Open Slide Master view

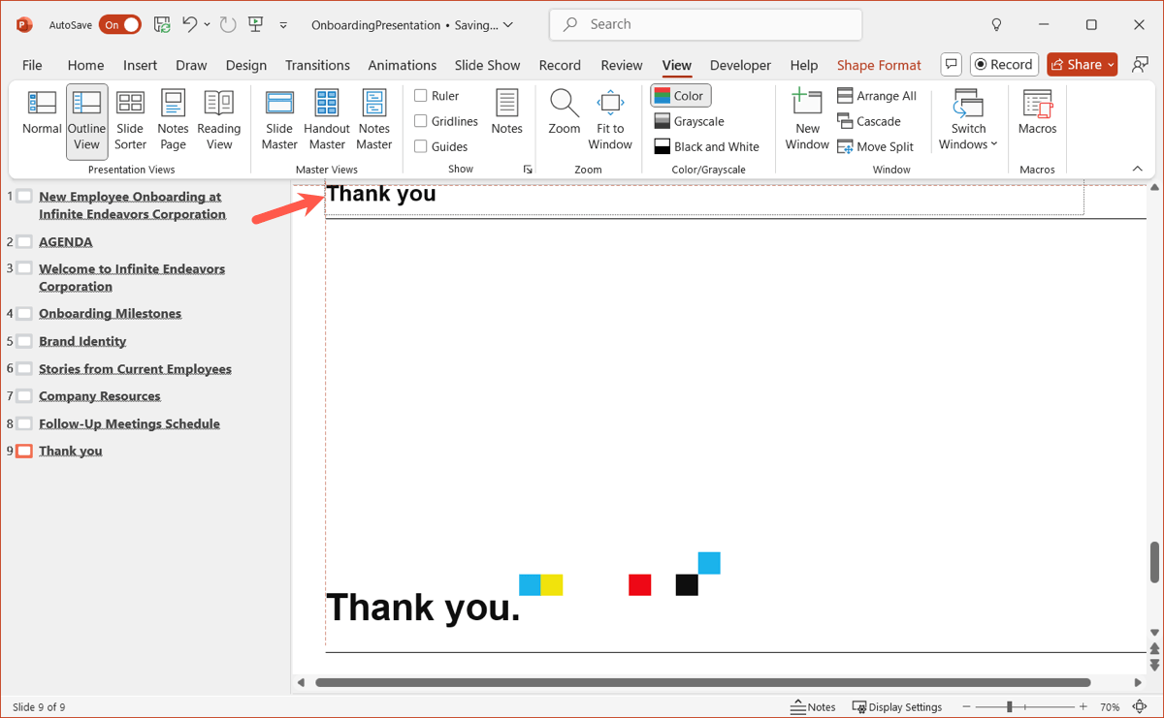279,121
